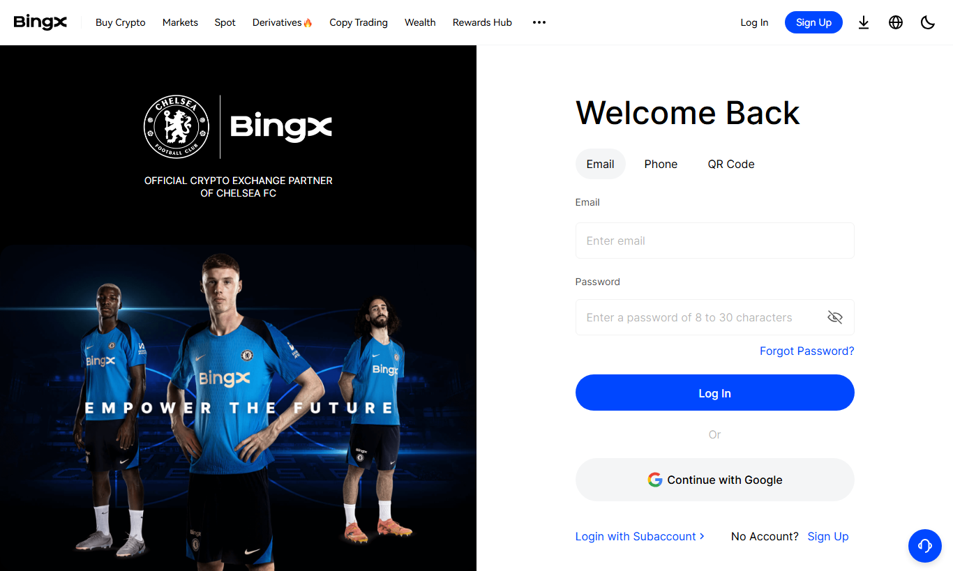This screenshot has width=953, height=571.
Task: Open the three-dots more menu
Action: click(539, 22)
